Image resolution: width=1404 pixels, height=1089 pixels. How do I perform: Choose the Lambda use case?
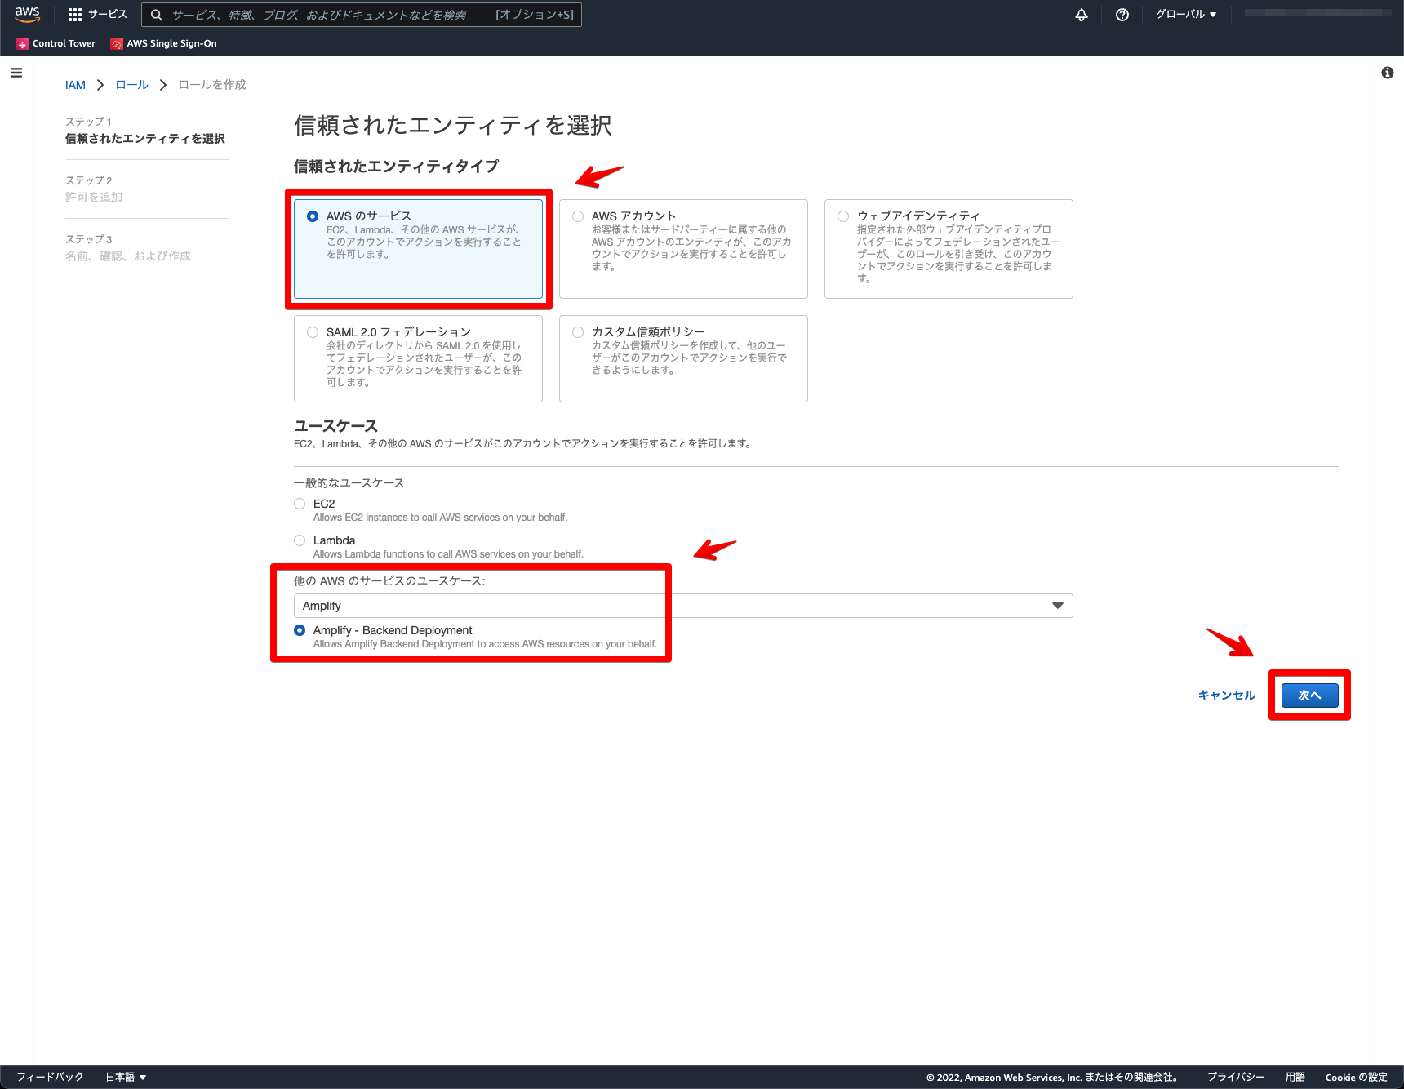point(300,540)
